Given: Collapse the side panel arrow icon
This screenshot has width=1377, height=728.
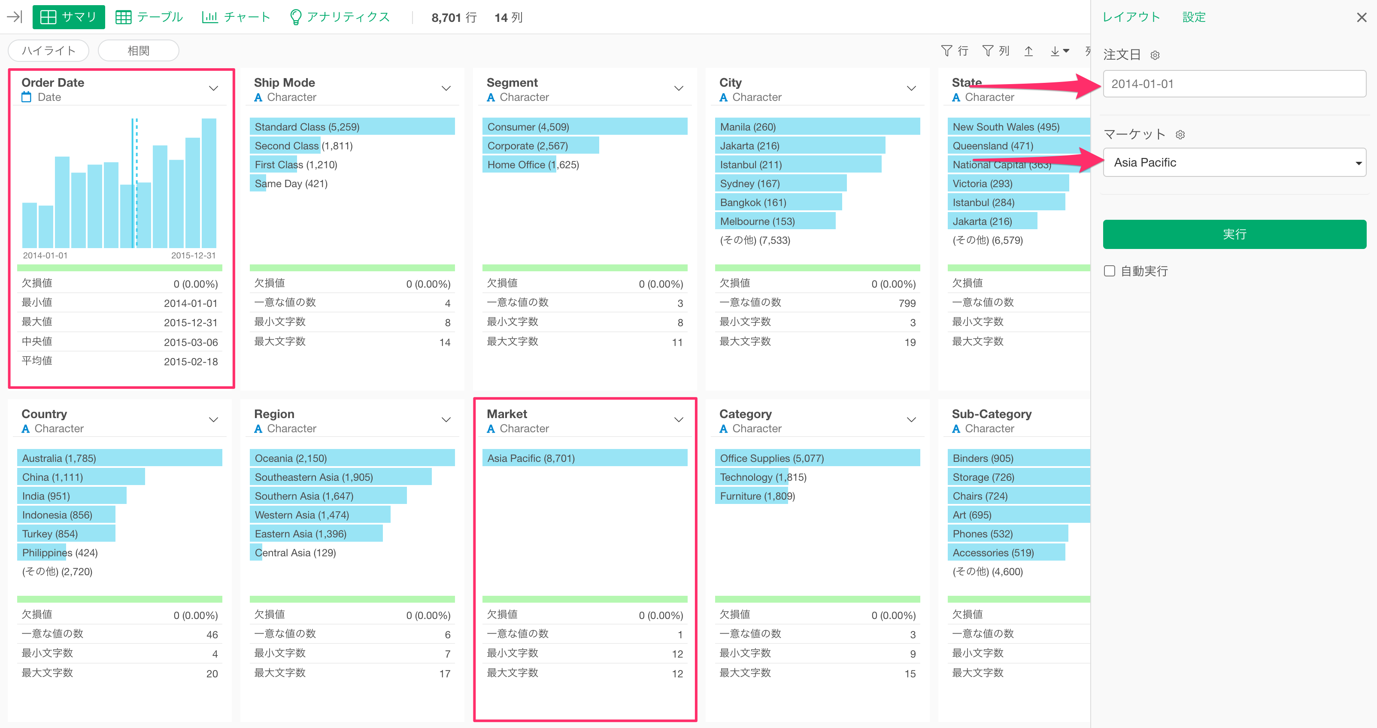Looking at the screenshot, I should tap(15, 17).
